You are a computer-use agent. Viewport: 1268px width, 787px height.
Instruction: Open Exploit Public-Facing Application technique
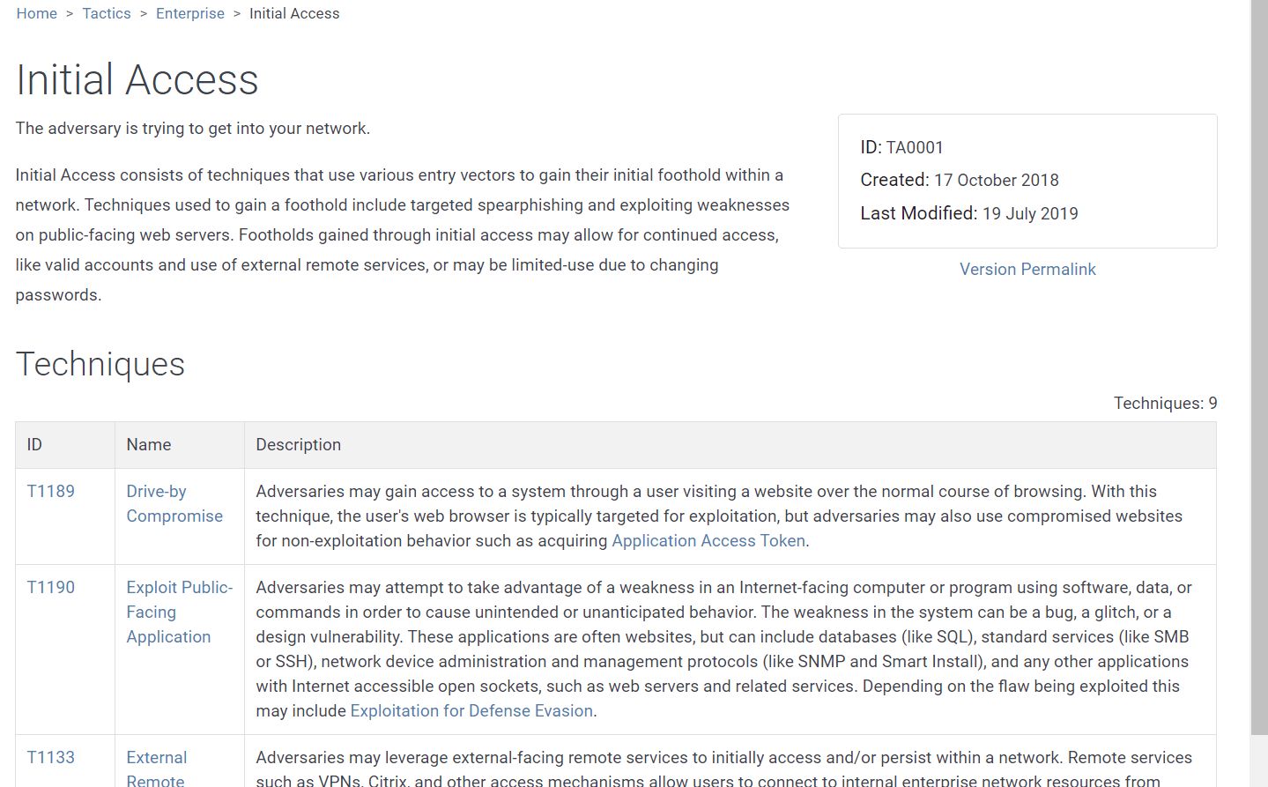click(179, 613)
